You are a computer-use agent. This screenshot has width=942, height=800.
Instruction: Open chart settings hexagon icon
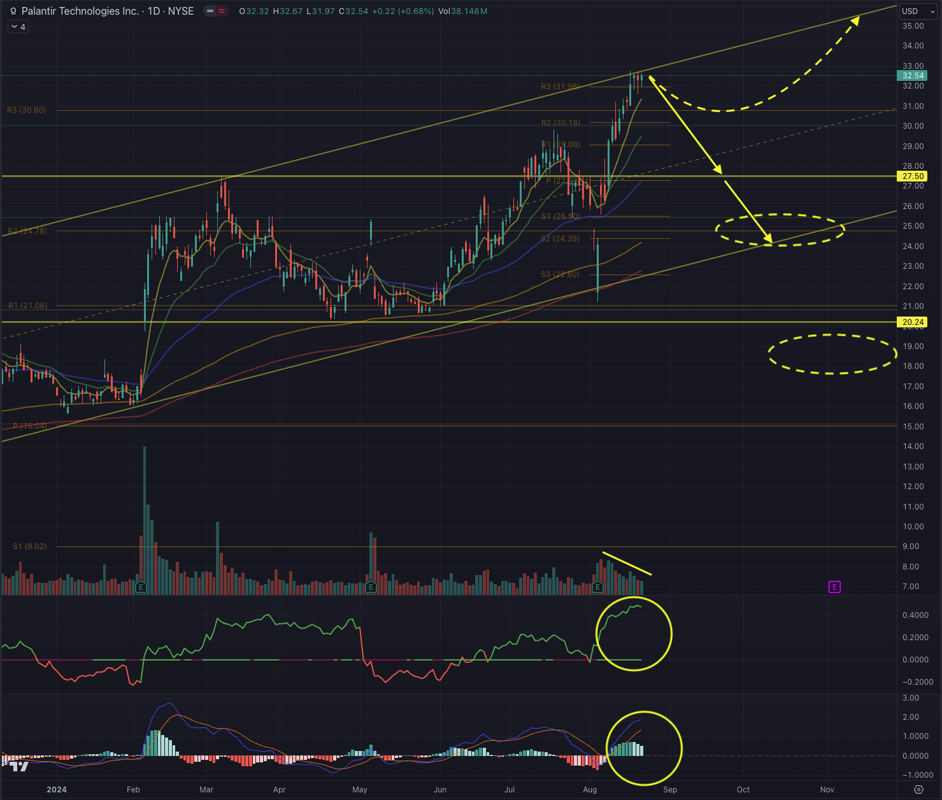[x=918, y=790]
